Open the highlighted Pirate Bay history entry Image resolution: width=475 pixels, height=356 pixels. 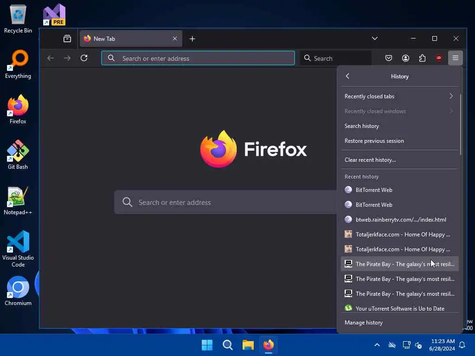tap(399, 264)
